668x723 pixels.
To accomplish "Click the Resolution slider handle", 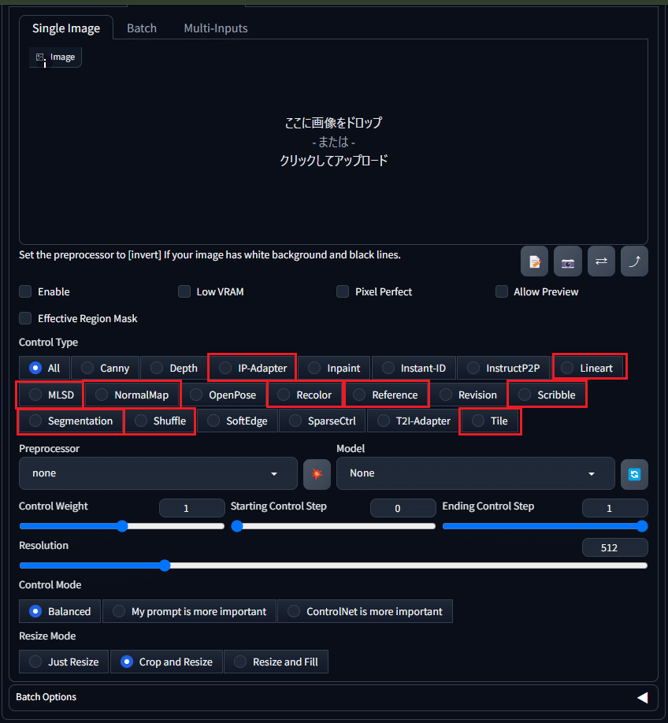I will (165, 565).
